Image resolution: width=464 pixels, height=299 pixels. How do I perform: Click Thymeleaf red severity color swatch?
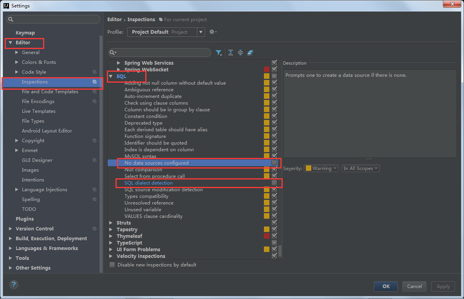[267, 236]
